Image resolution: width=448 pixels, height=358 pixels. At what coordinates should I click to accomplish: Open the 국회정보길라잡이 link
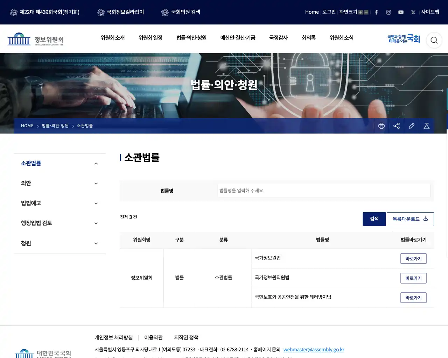pyautogui.click(x=120, y=12)
